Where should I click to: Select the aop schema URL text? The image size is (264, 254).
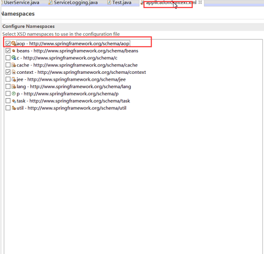click(79, 44)
